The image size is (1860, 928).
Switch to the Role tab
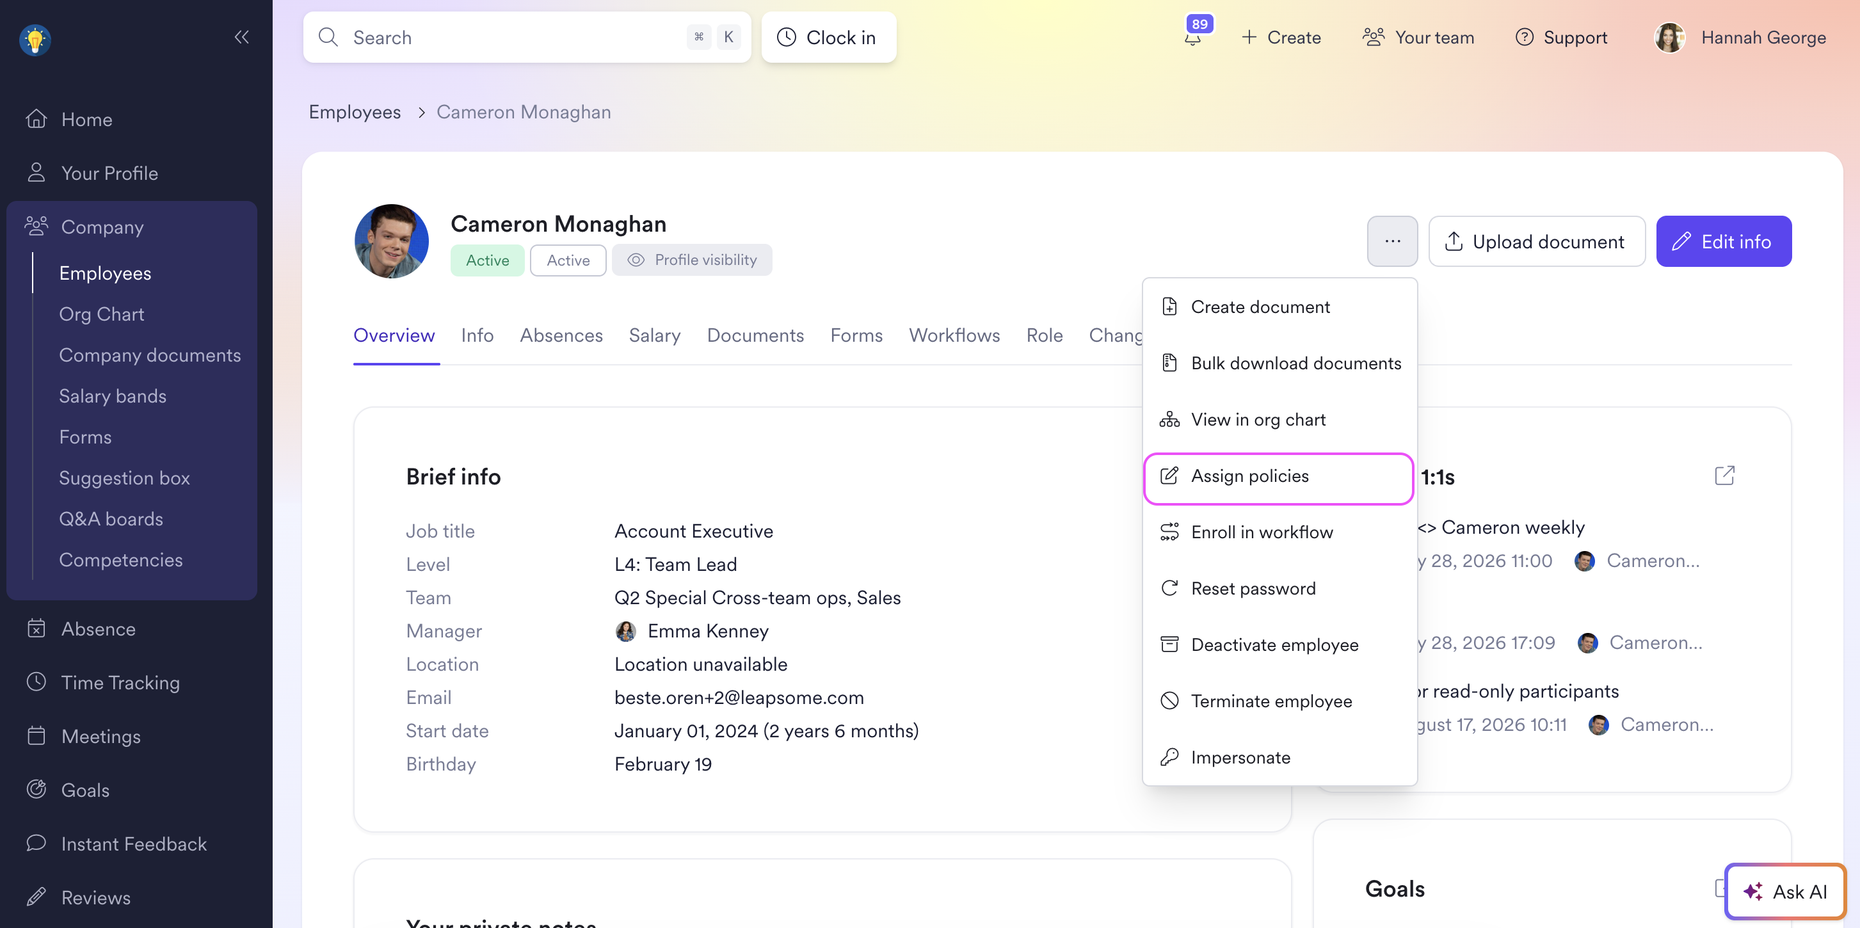point(1045,335)
